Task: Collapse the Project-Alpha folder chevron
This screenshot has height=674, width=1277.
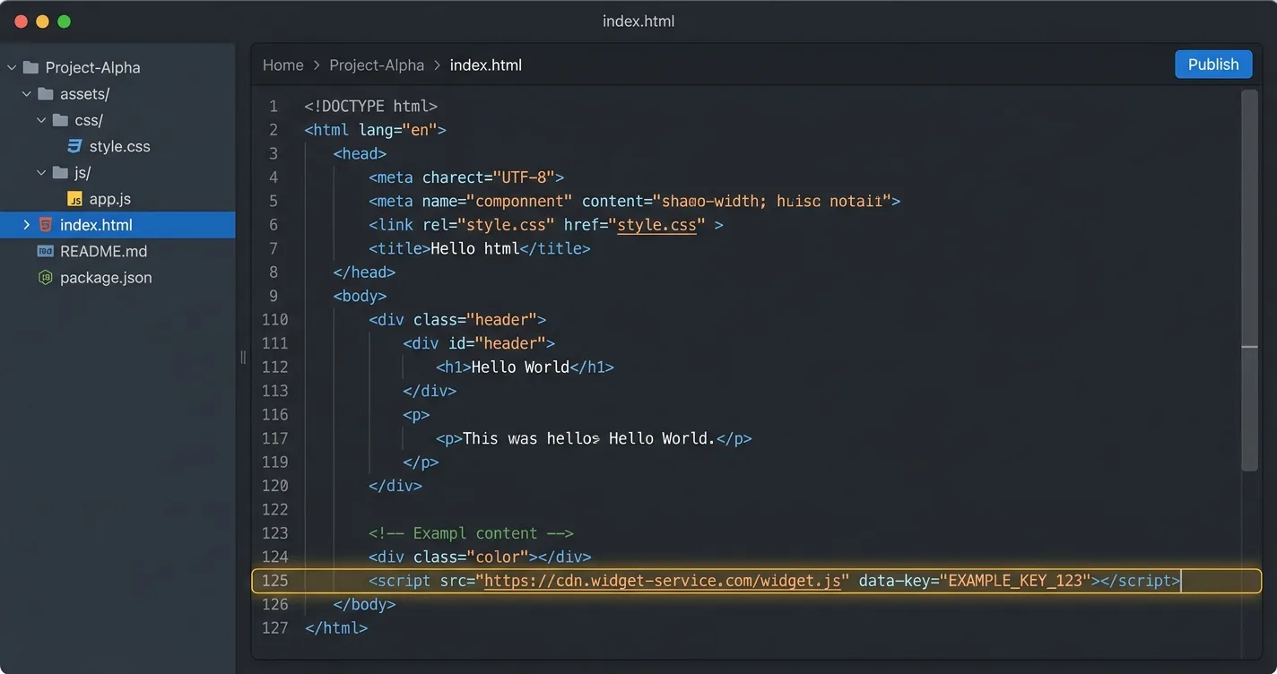Action: click(x=12, y=67)
